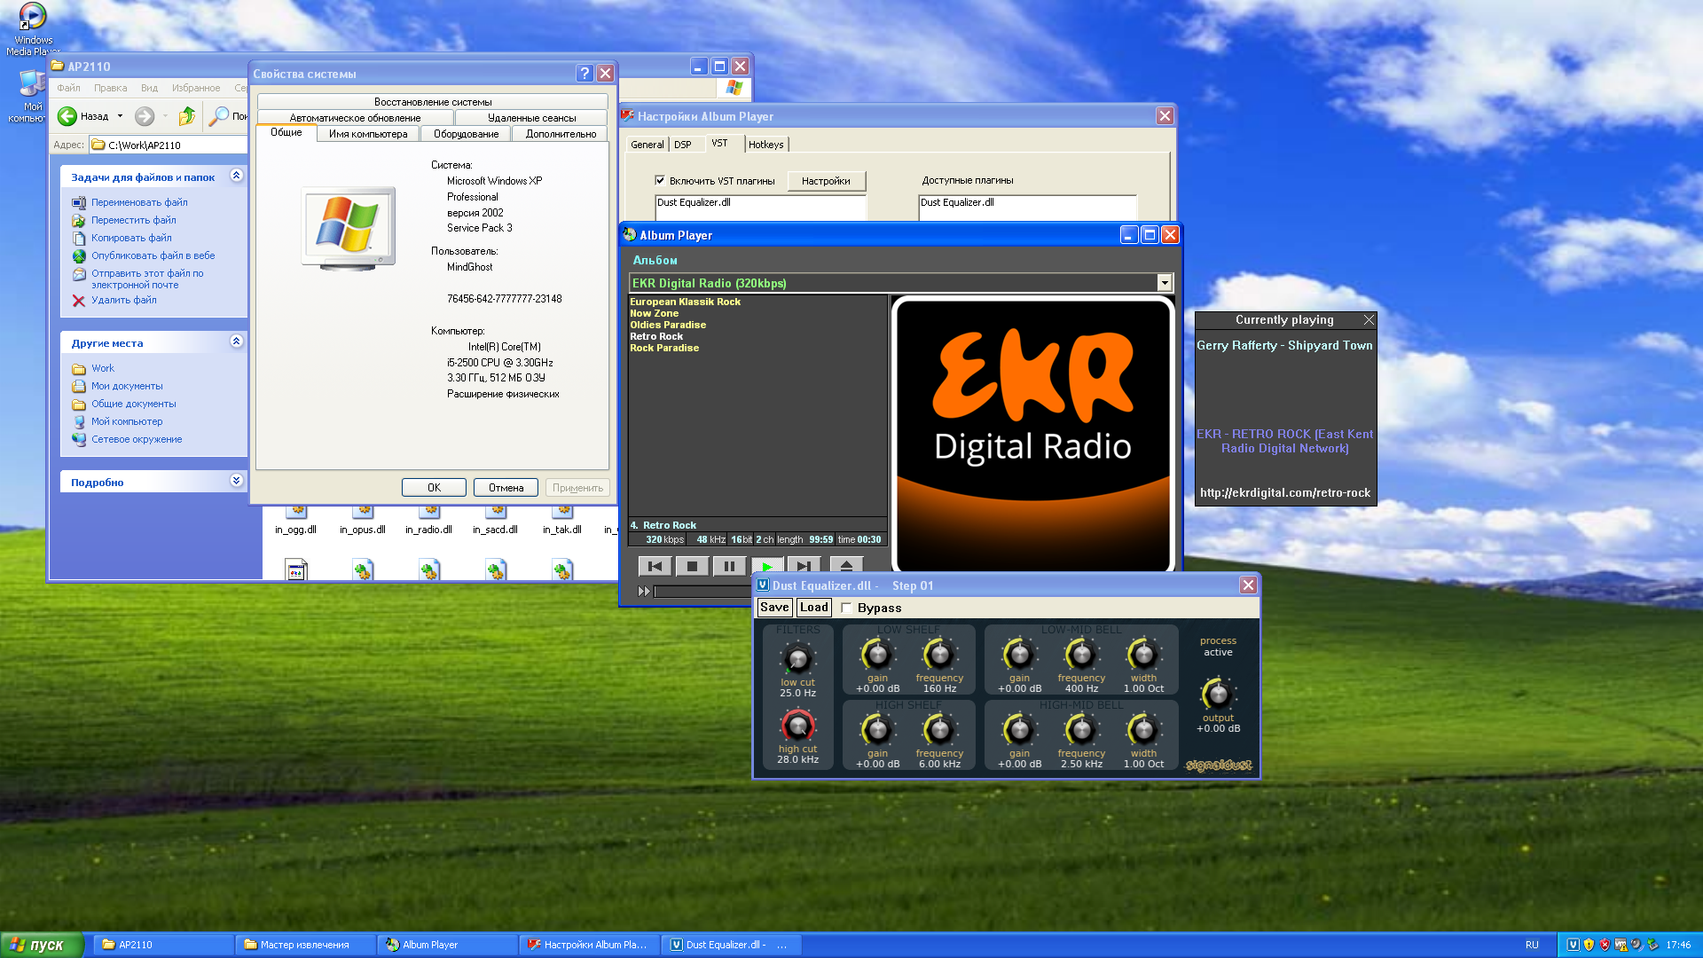Screen dimensions: 1703x958
Task: Save the Dust Equalizer preset
Action: [773, 608]
